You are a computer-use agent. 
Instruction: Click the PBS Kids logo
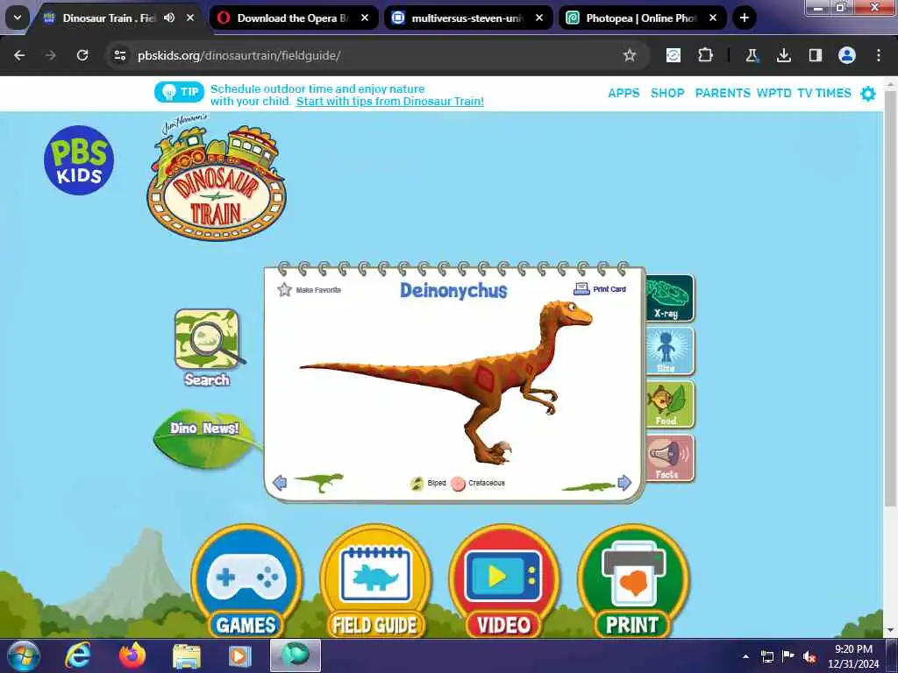click(79, 160)
